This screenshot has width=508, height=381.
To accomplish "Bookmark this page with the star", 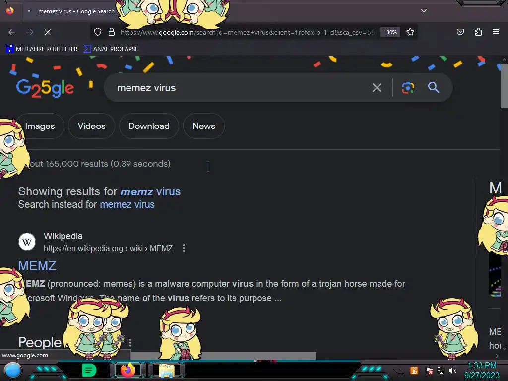I will pyautogui.click(x=410, y=32).
